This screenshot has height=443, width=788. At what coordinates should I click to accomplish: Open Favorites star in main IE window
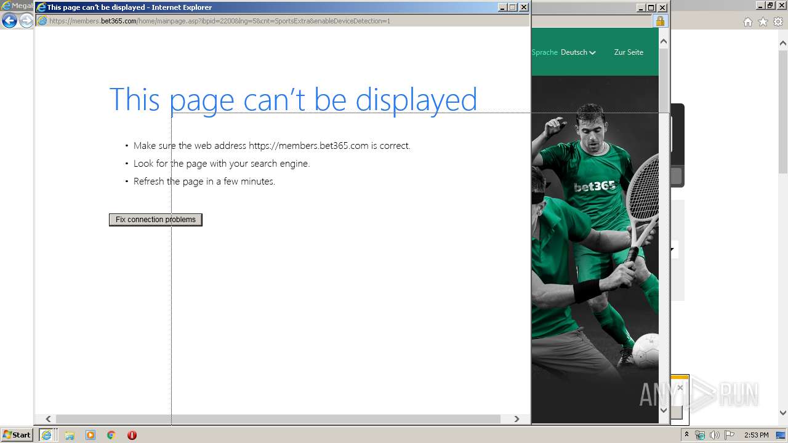763,22
